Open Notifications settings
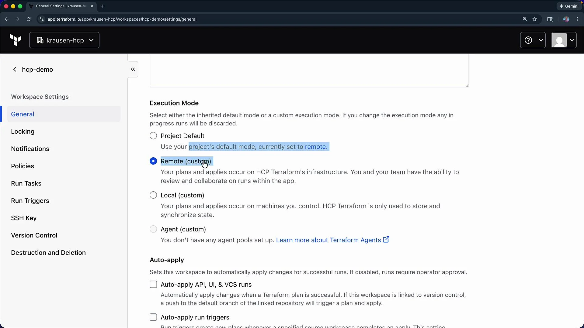The image size is (584, 328). (x=30, y=149)
